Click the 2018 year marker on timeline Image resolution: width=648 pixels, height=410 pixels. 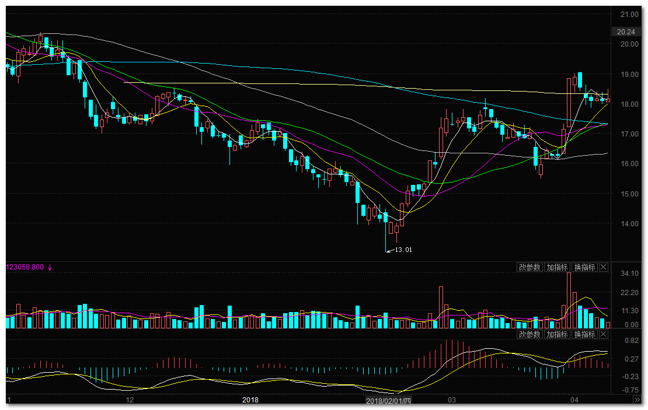[250, 400]
